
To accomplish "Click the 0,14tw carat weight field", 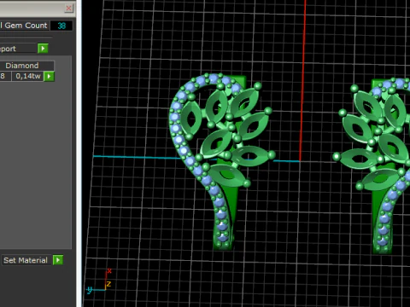I will (x=28, y=76).
